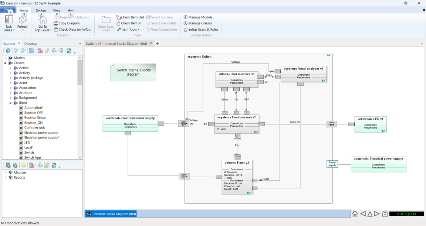This screenshot has width=426, height=226.
Task: Toggle the diagram lock icon
Action: [x=385, y=214]
